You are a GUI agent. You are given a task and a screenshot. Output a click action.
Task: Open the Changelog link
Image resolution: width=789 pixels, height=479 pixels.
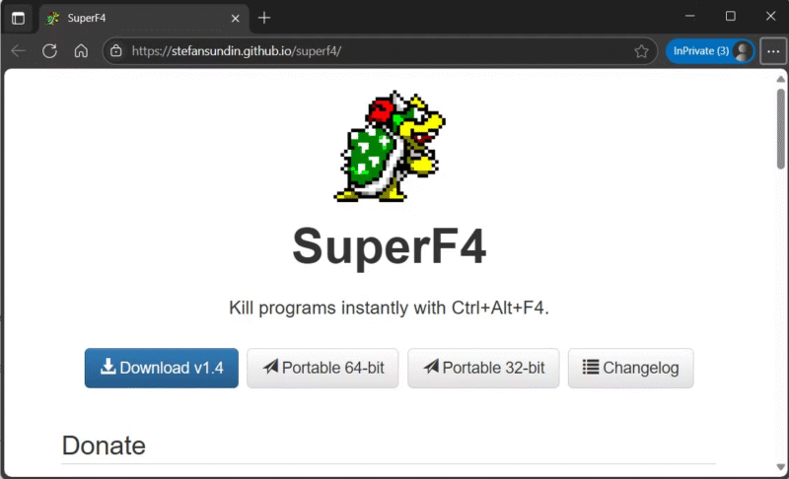(630, 368)
